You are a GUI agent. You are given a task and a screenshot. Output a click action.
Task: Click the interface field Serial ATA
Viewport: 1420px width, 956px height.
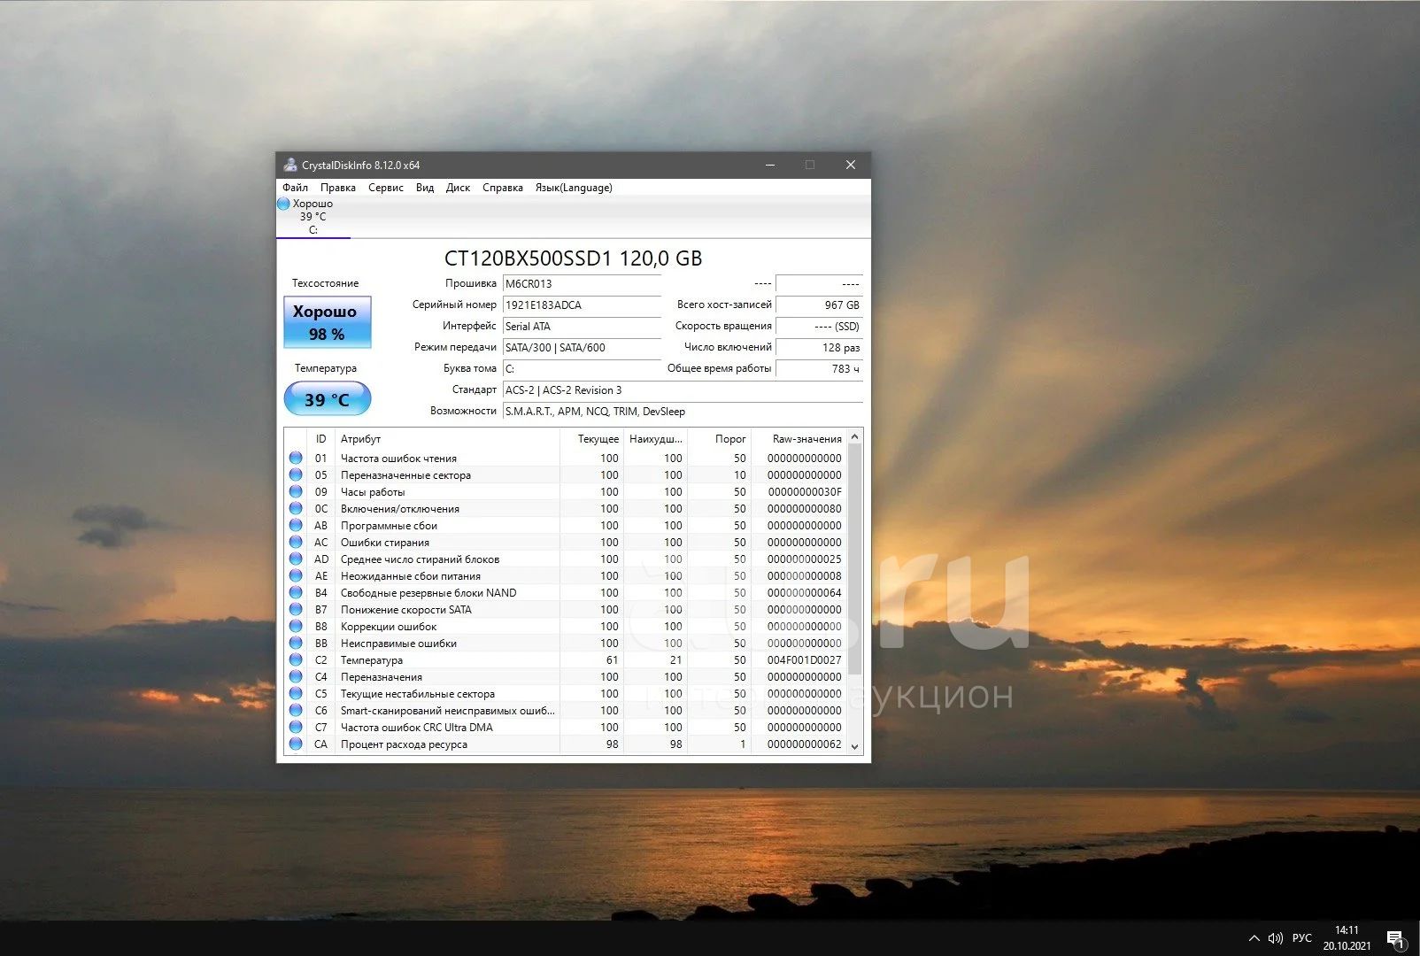582,327
